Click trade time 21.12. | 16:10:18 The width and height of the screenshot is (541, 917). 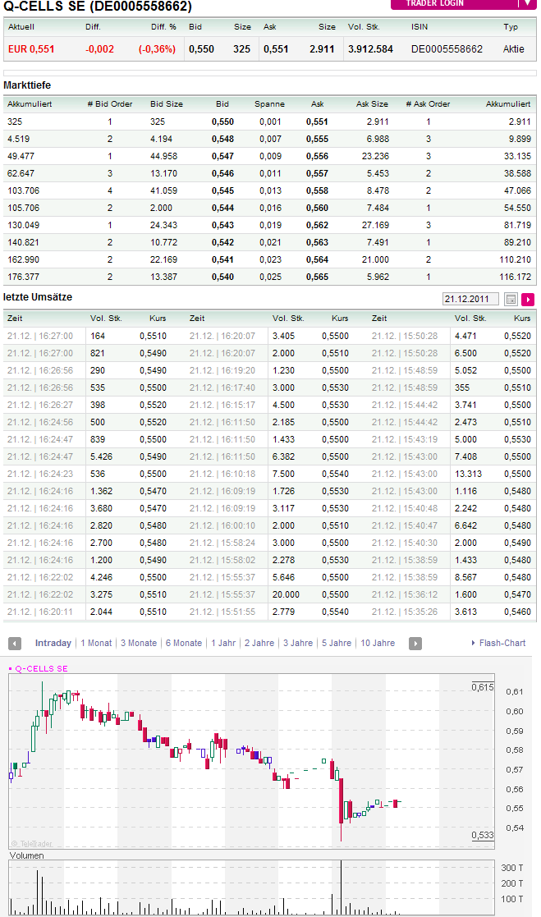(x=222, y=474)
